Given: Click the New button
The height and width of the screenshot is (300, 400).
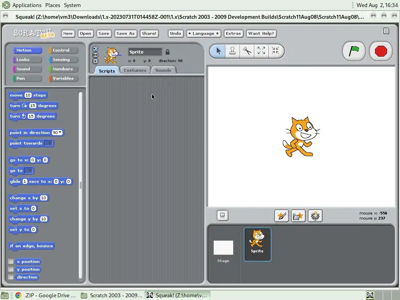Looking at the screenshot, I should pos(68,34).
